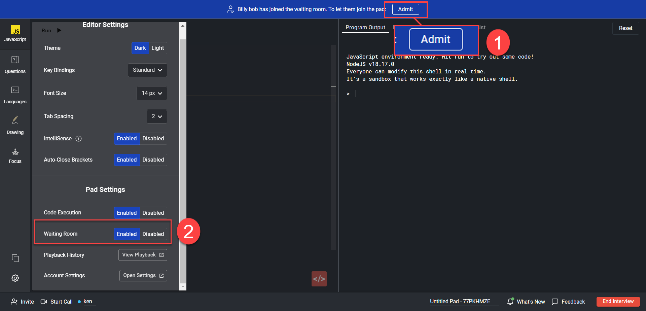Click the settings panel scrollbar down arrow
Screen dimensions: 646x311
tap(183, 287)
